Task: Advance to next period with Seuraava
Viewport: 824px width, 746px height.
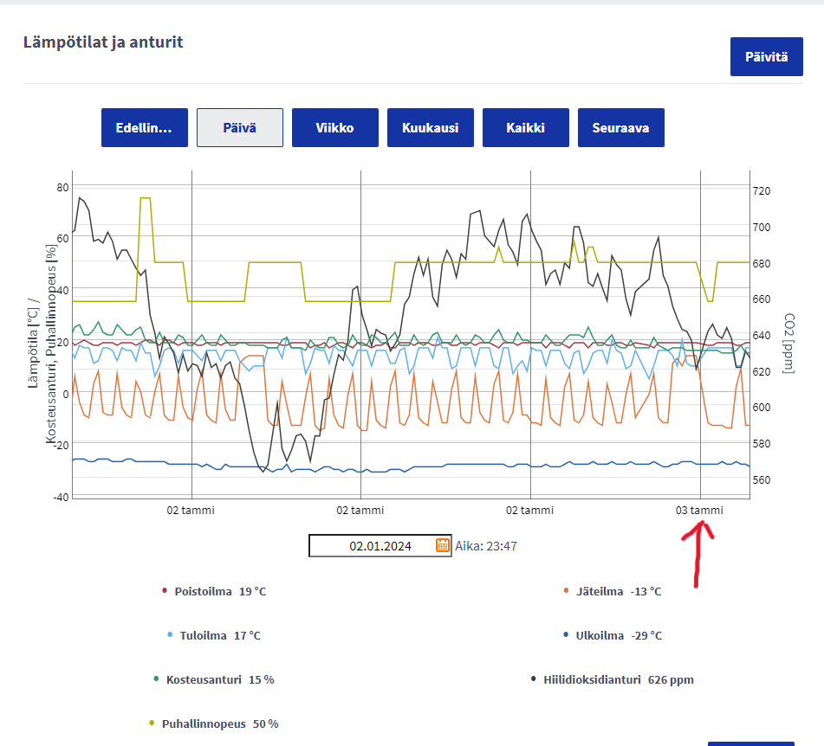Action: [620, 128]
